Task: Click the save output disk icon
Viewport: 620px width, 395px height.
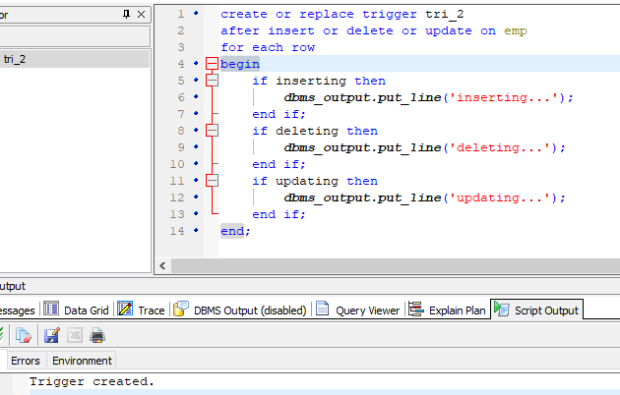Action: coord(52,336)
